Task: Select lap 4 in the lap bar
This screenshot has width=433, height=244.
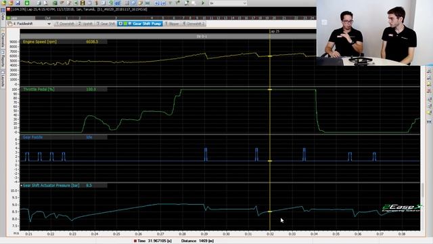Action: [x=152, y=18]
